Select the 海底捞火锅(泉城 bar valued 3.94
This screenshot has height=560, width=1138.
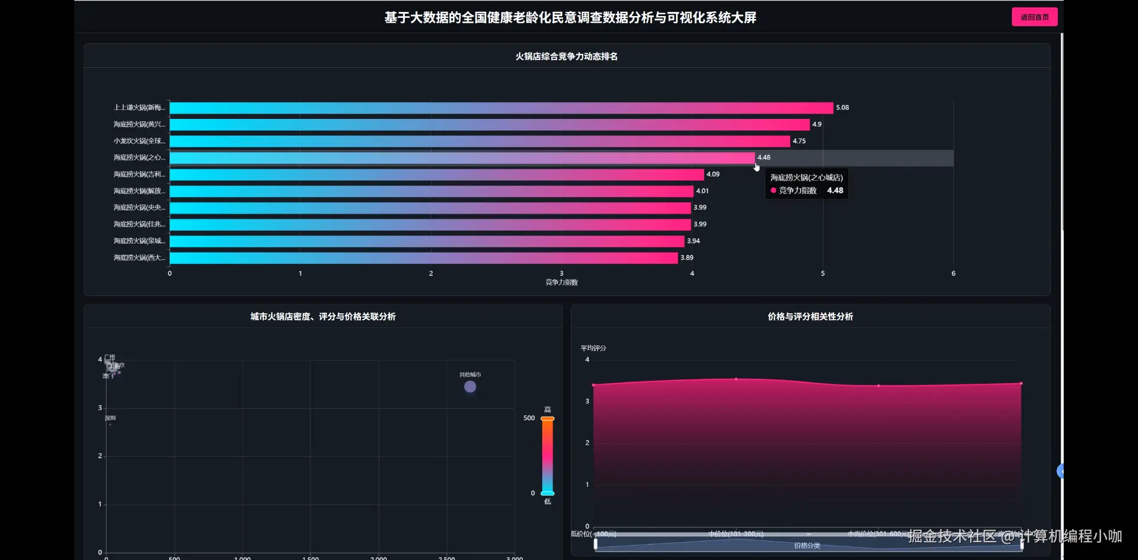point(427,241)
